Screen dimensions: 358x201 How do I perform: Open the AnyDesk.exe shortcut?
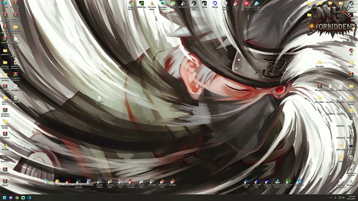tap(246, 4)
